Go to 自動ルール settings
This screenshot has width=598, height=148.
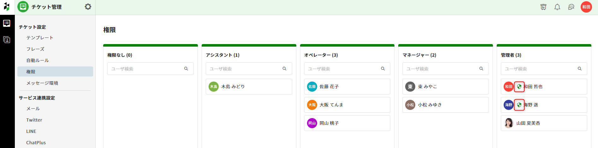[x=38, y=60]
